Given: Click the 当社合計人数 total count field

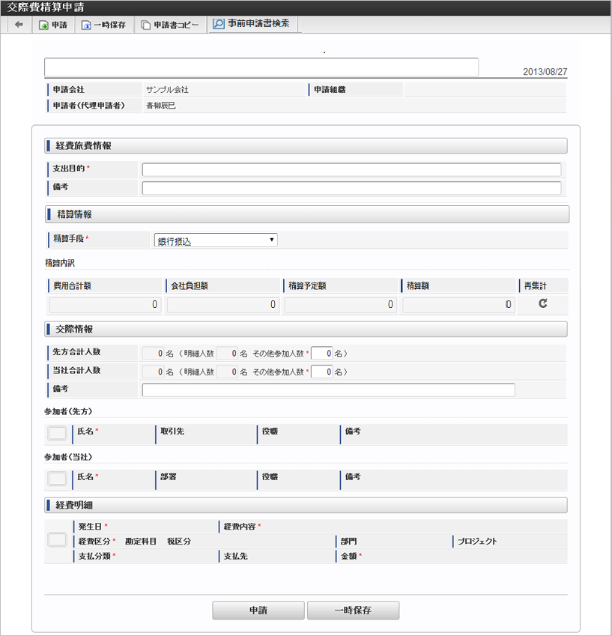Looking at the screenshot, I should point(153,372).
